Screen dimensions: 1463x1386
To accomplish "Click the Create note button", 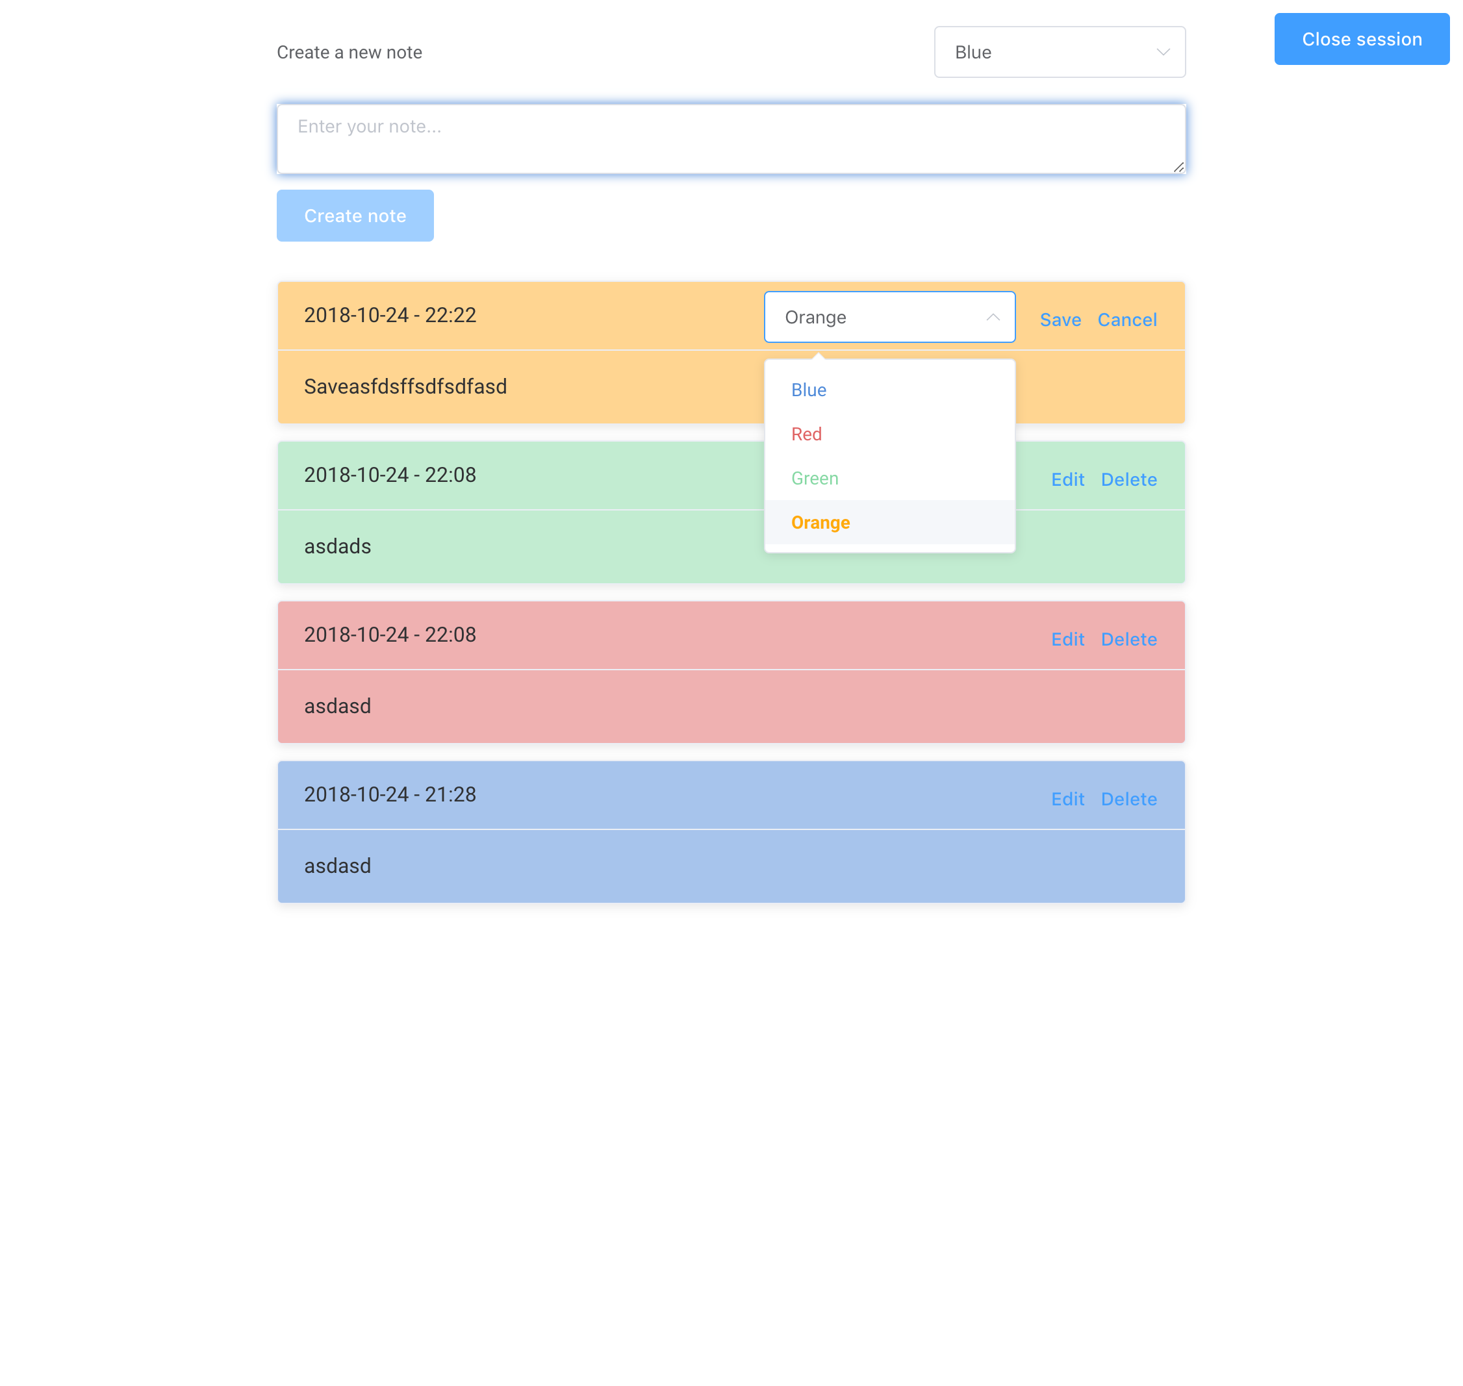I will pos(355,216).
